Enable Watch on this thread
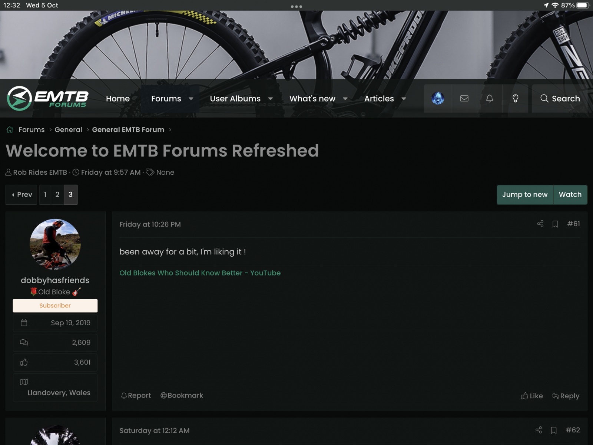The height and width of the screenshot is (445, 593). [x=570, y=194]
